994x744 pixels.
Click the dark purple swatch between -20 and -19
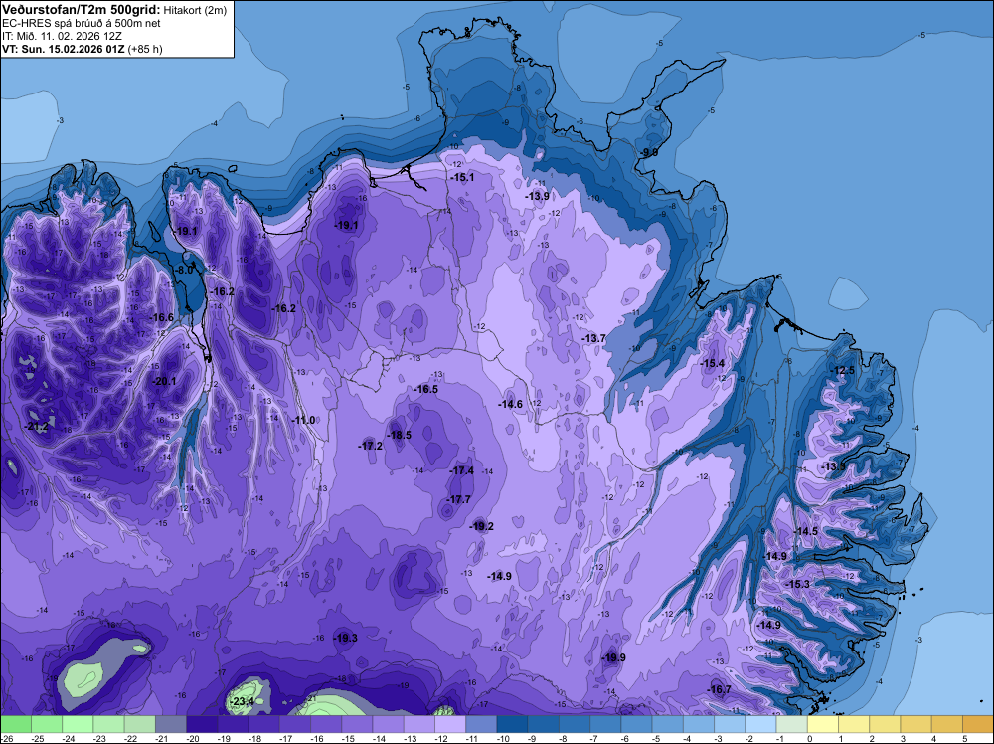pos(202,725)
